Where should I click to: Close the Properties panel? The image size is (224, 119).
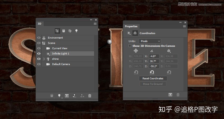pos(185,22)
